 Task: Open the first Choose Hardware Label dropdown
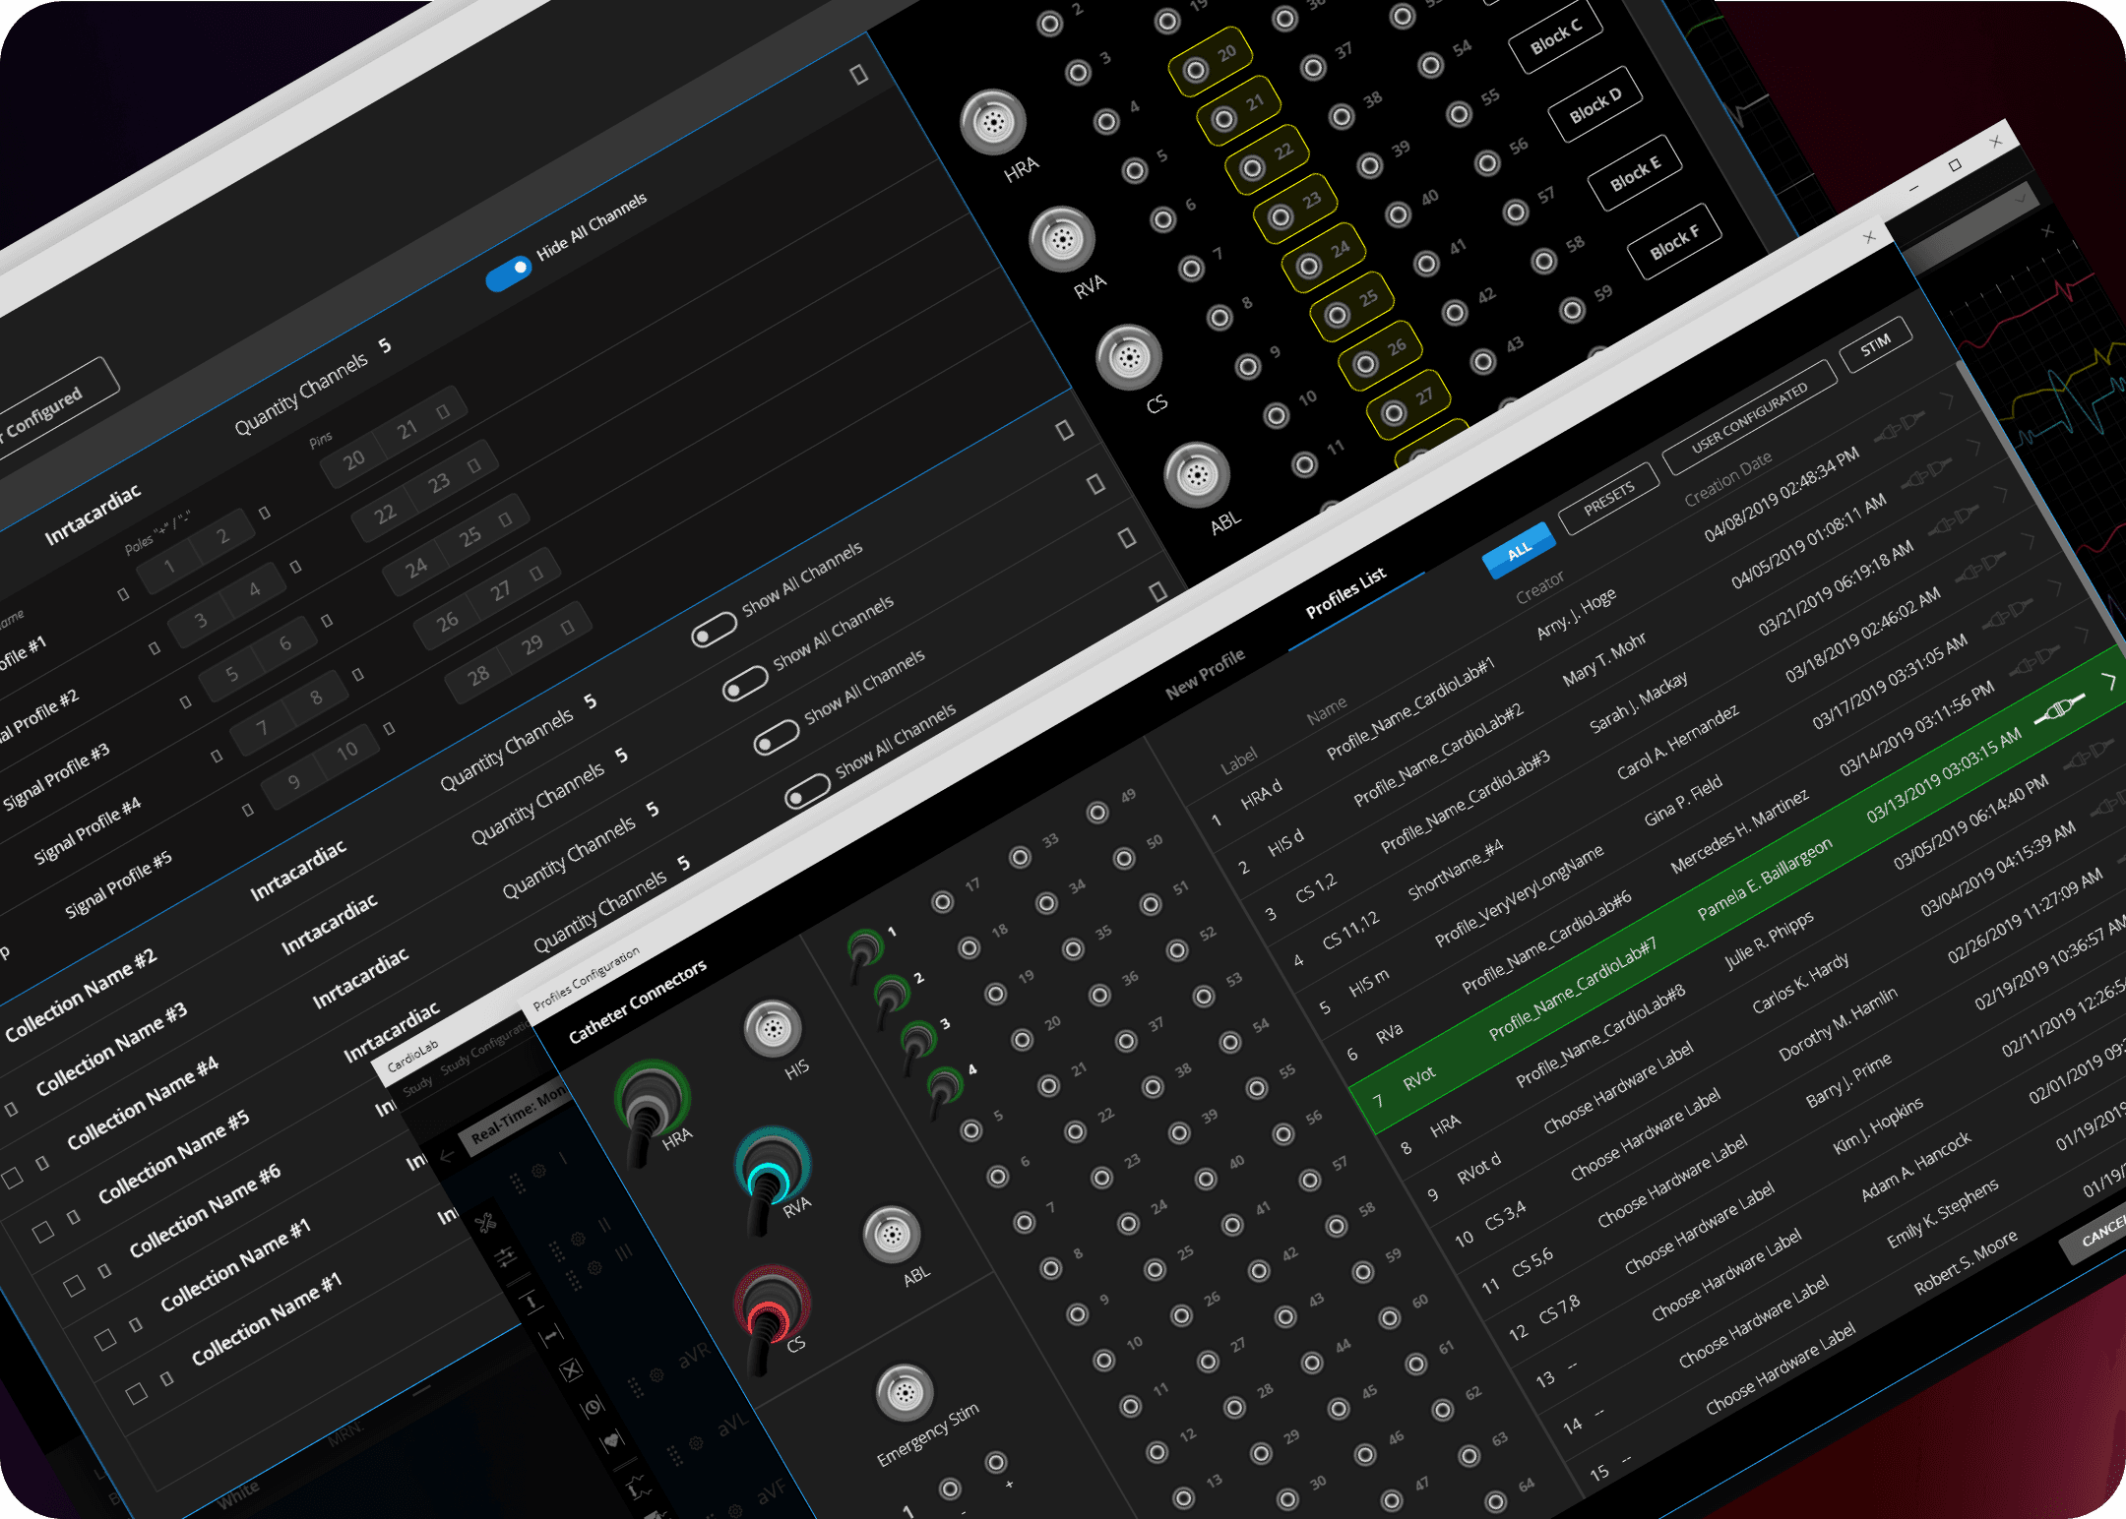click(x=1617, y=1086)
